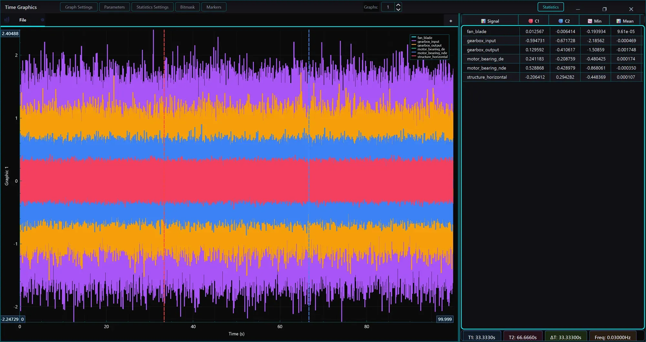Image resolution: width=646 pixels, height=342 pixels.
Task: Click fan_blade entry in graph legend
Action: [x=424, y=38]
